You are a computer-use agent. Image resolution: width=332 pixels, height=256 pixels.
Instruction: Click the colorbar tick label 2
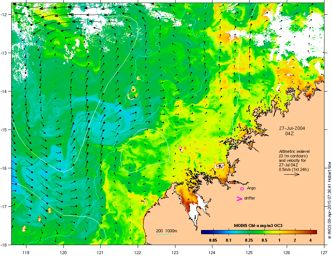(295, 240)
